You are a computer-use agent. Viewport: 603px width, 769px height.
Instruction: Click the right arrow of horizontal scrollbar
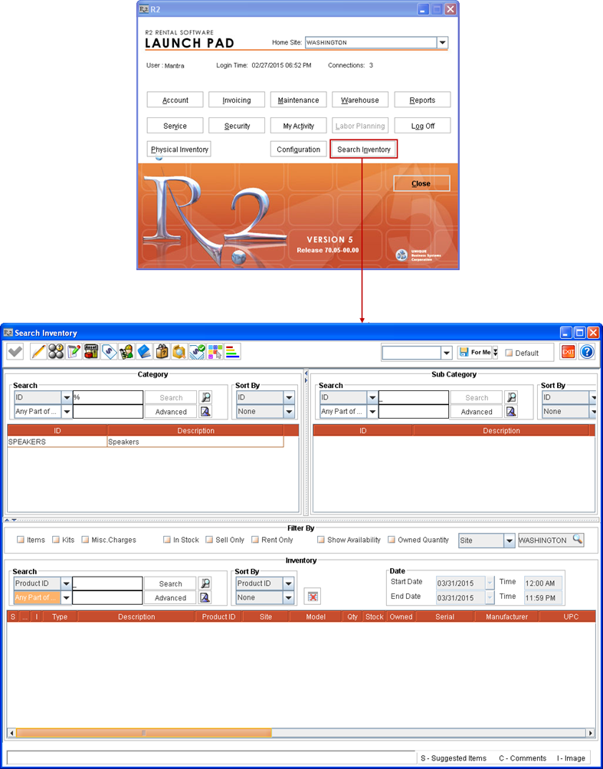(x=591, y=733)
